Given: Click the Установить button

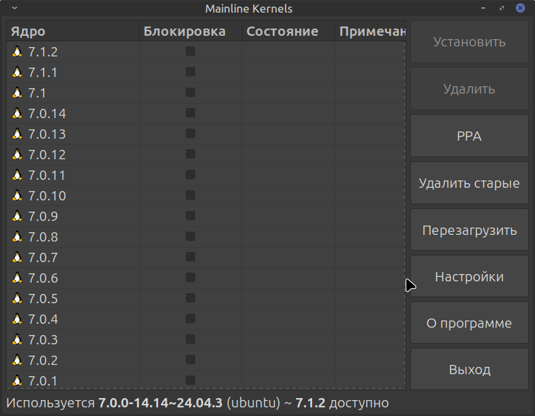Looking at the screenshot, I should (469, 42).
